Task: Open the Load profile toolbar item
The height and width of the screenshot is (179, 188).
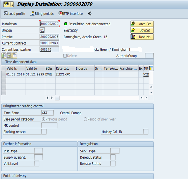Action: [x=14, y=14]
